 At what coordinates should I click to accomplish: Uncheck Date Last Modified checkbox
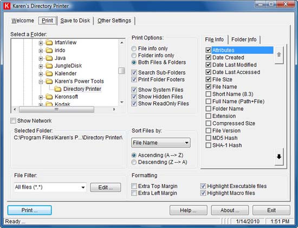click(x=208, y=65)
